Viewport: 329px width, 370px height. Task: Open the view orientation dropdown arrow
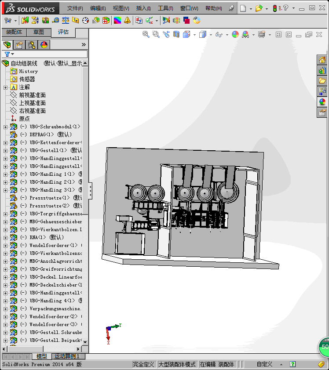coord(194,35)
